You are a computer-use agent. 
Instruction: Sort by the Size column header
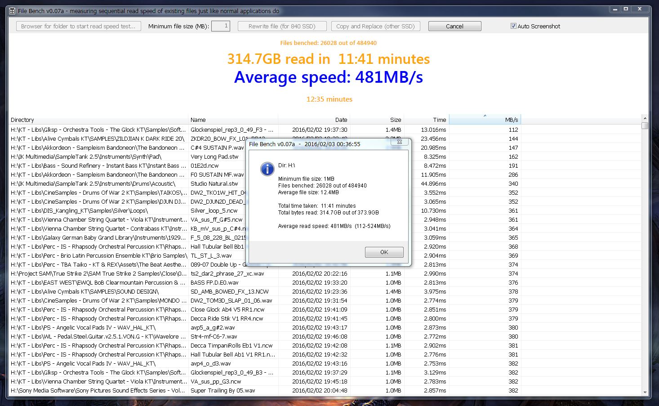point(377,120)
